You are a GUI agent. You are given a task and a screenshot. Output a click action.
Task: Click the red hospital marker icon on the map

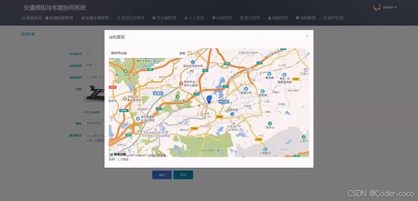[x=181, y=84]
